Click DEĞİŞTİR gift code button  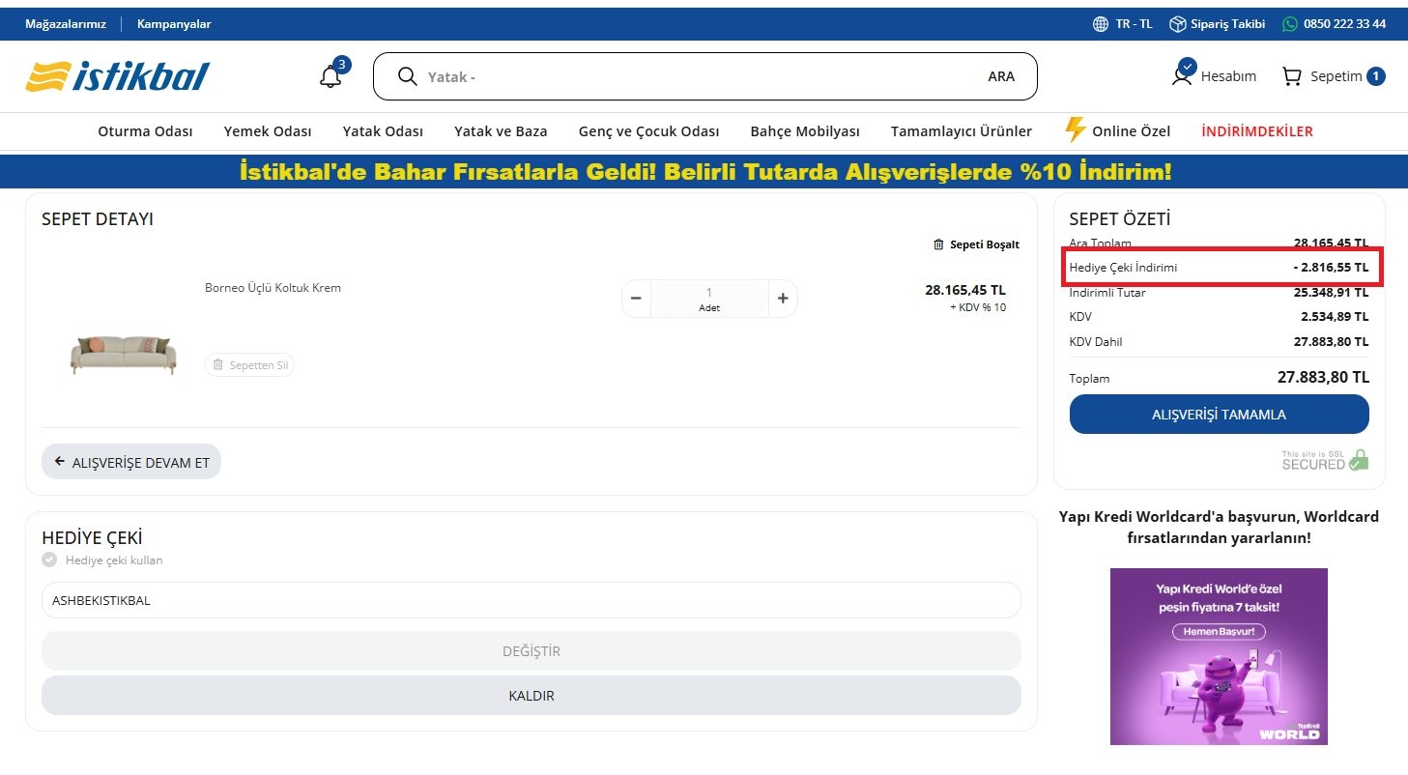(x=532, y=651)
